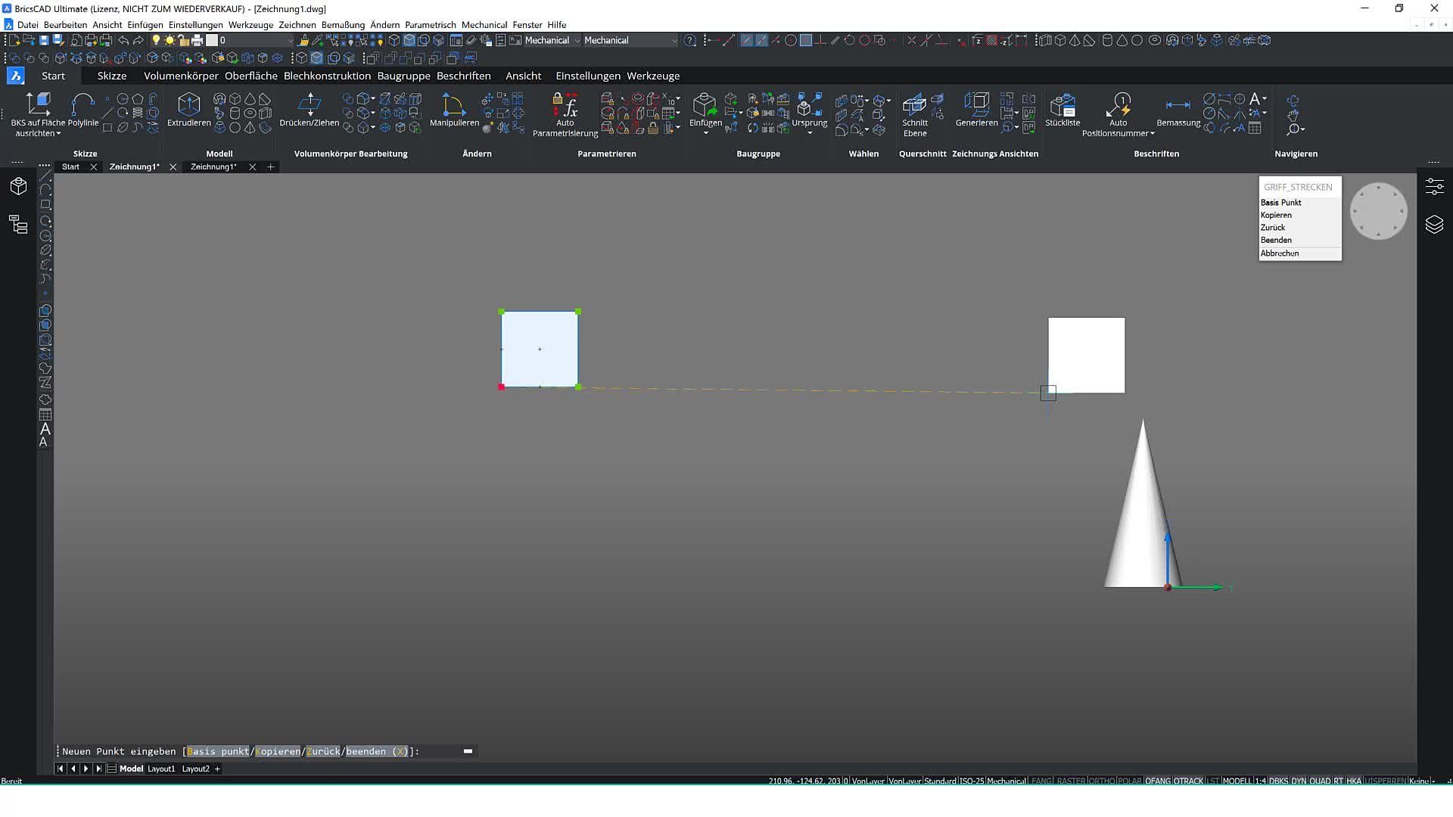The width and height of the screenshot is (1453, 817).
Task: Open the Stückliste tool
Action: (x=1063, y=110)
